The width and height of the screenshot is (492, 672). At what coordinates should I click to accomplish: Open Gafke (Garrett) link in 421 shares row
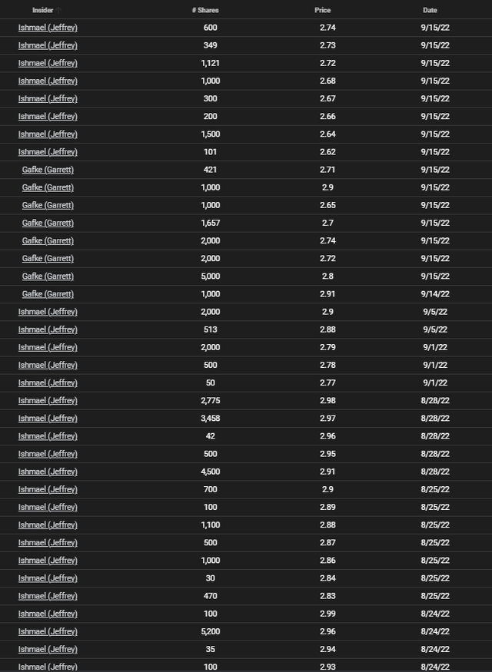[48, 170]
